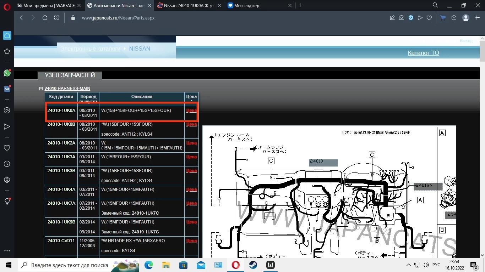Close the Мессенджер tab
Viewport: 485px width, 272px height.
[290, 6]
